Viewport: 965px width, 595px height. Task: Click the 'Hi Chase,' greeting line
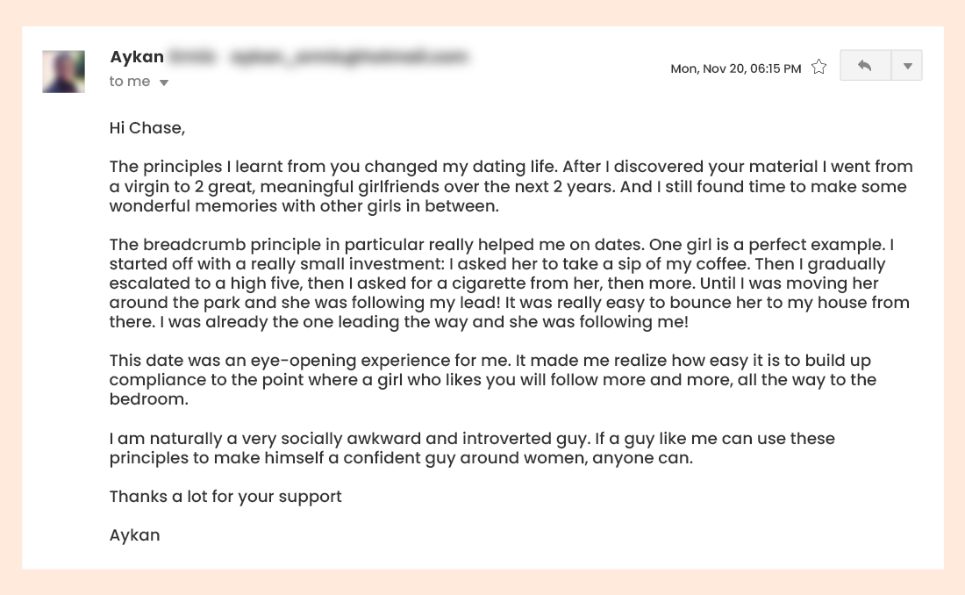click(147, 128)
